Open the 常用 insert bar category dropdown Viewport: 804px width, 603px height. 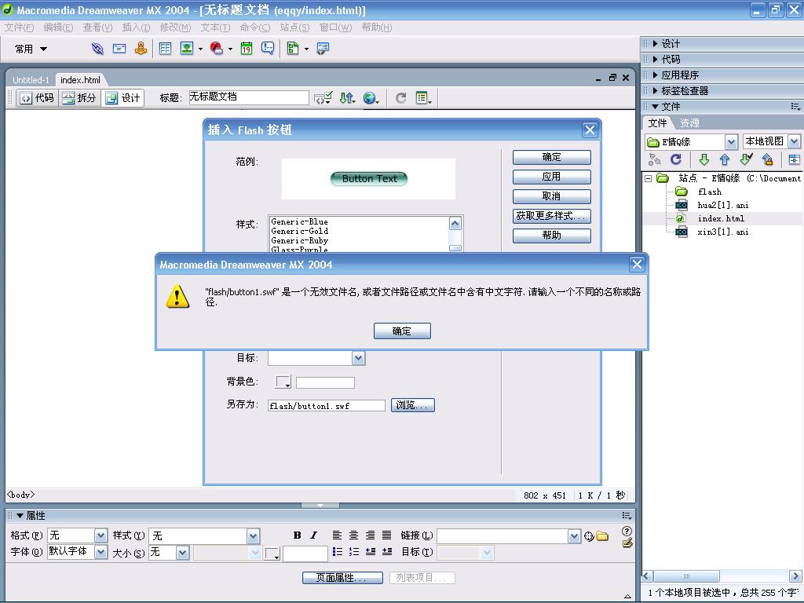tap(31, 49)
